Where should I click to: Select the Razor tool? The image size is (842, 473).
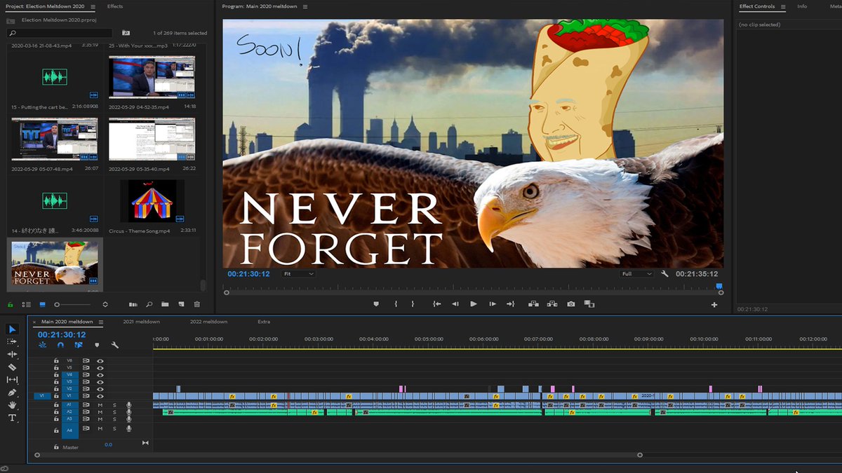point(12,367)
